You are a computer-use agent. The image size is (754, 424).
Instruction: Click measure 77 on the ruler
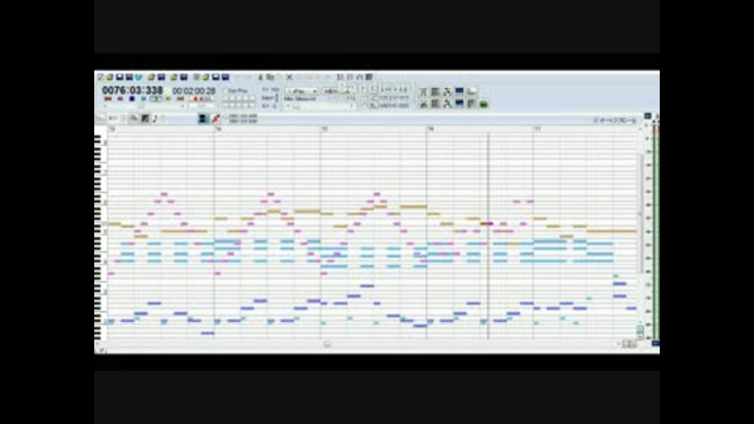[537, 129]
